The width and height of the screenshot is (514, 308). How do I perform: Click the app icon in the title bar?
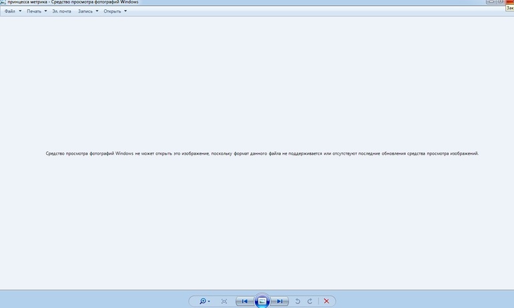pyautogui.click(x=3, y=3)
